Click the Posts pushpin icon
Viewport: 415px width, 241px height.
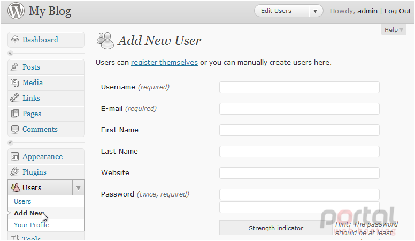click(14, 67)
